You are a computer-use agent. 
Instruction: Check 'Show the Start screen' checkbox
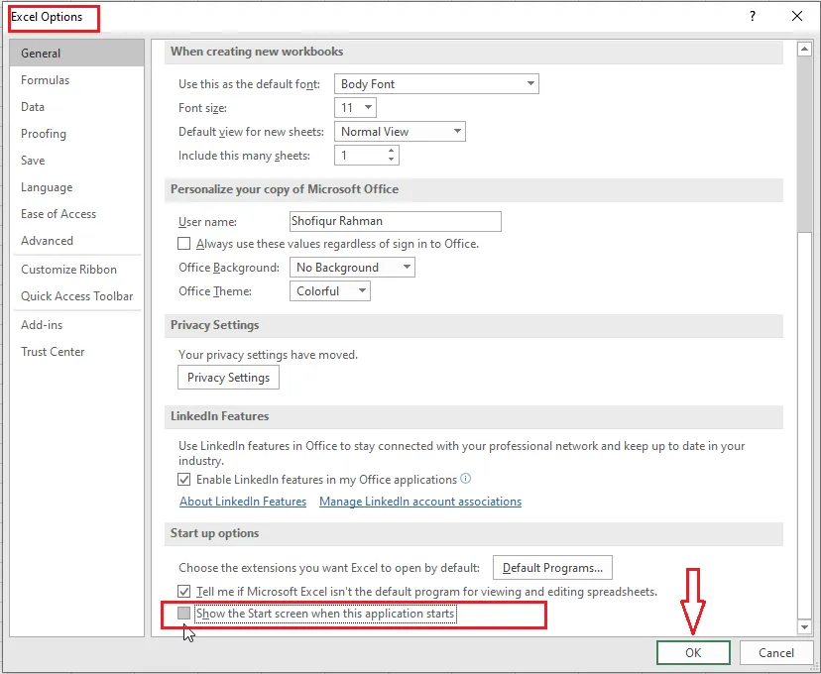[x=183, y=613]
